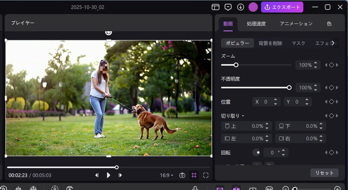Click the microphone voiceover icon on timeline toolbar

pos(195,188)
